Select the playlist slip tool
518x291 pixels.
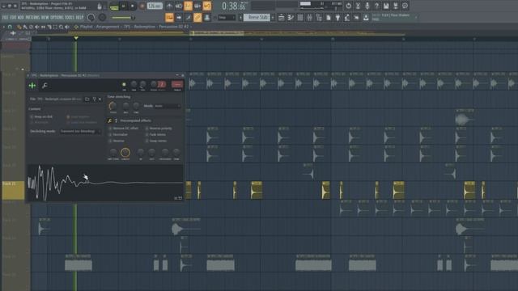click(43, 27)
